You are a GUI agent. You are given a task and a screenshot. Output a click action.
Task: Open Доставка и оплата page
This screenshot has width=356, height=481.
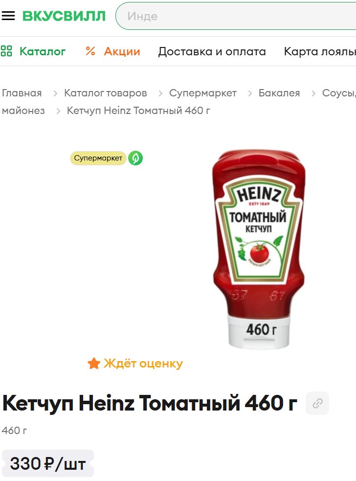point(212,51)
